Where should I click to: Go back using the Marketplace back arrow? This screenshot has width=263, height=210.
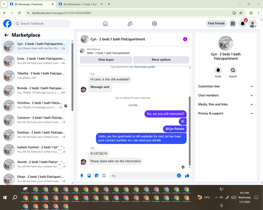tap(6, 35)
